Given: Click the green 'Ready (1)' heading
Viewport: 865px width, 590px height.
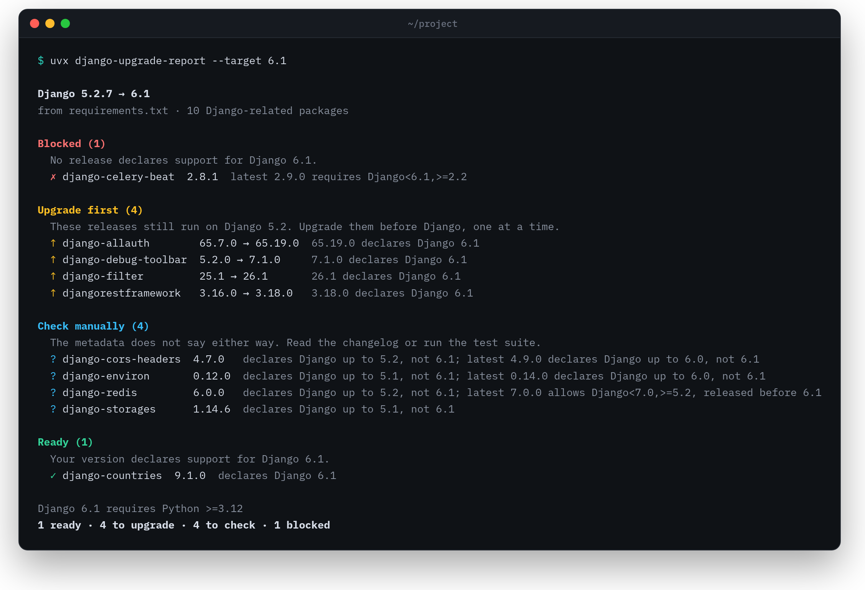Looking at the screenshot, I should 65,442.
